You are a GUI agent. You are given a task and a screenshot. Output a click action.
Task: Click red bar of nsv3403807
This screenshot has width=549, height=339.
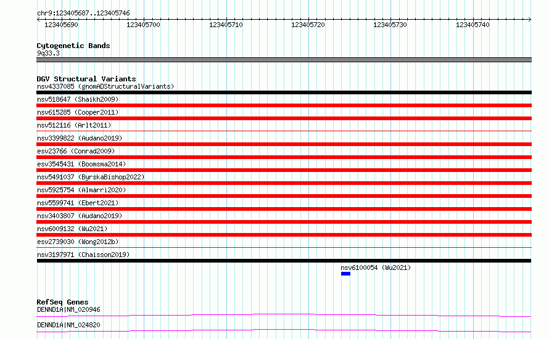click(x=284, y=222)
